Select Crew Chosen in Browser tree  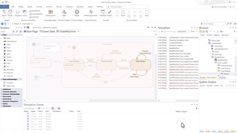pyautogui.click(x=226, y=68)
